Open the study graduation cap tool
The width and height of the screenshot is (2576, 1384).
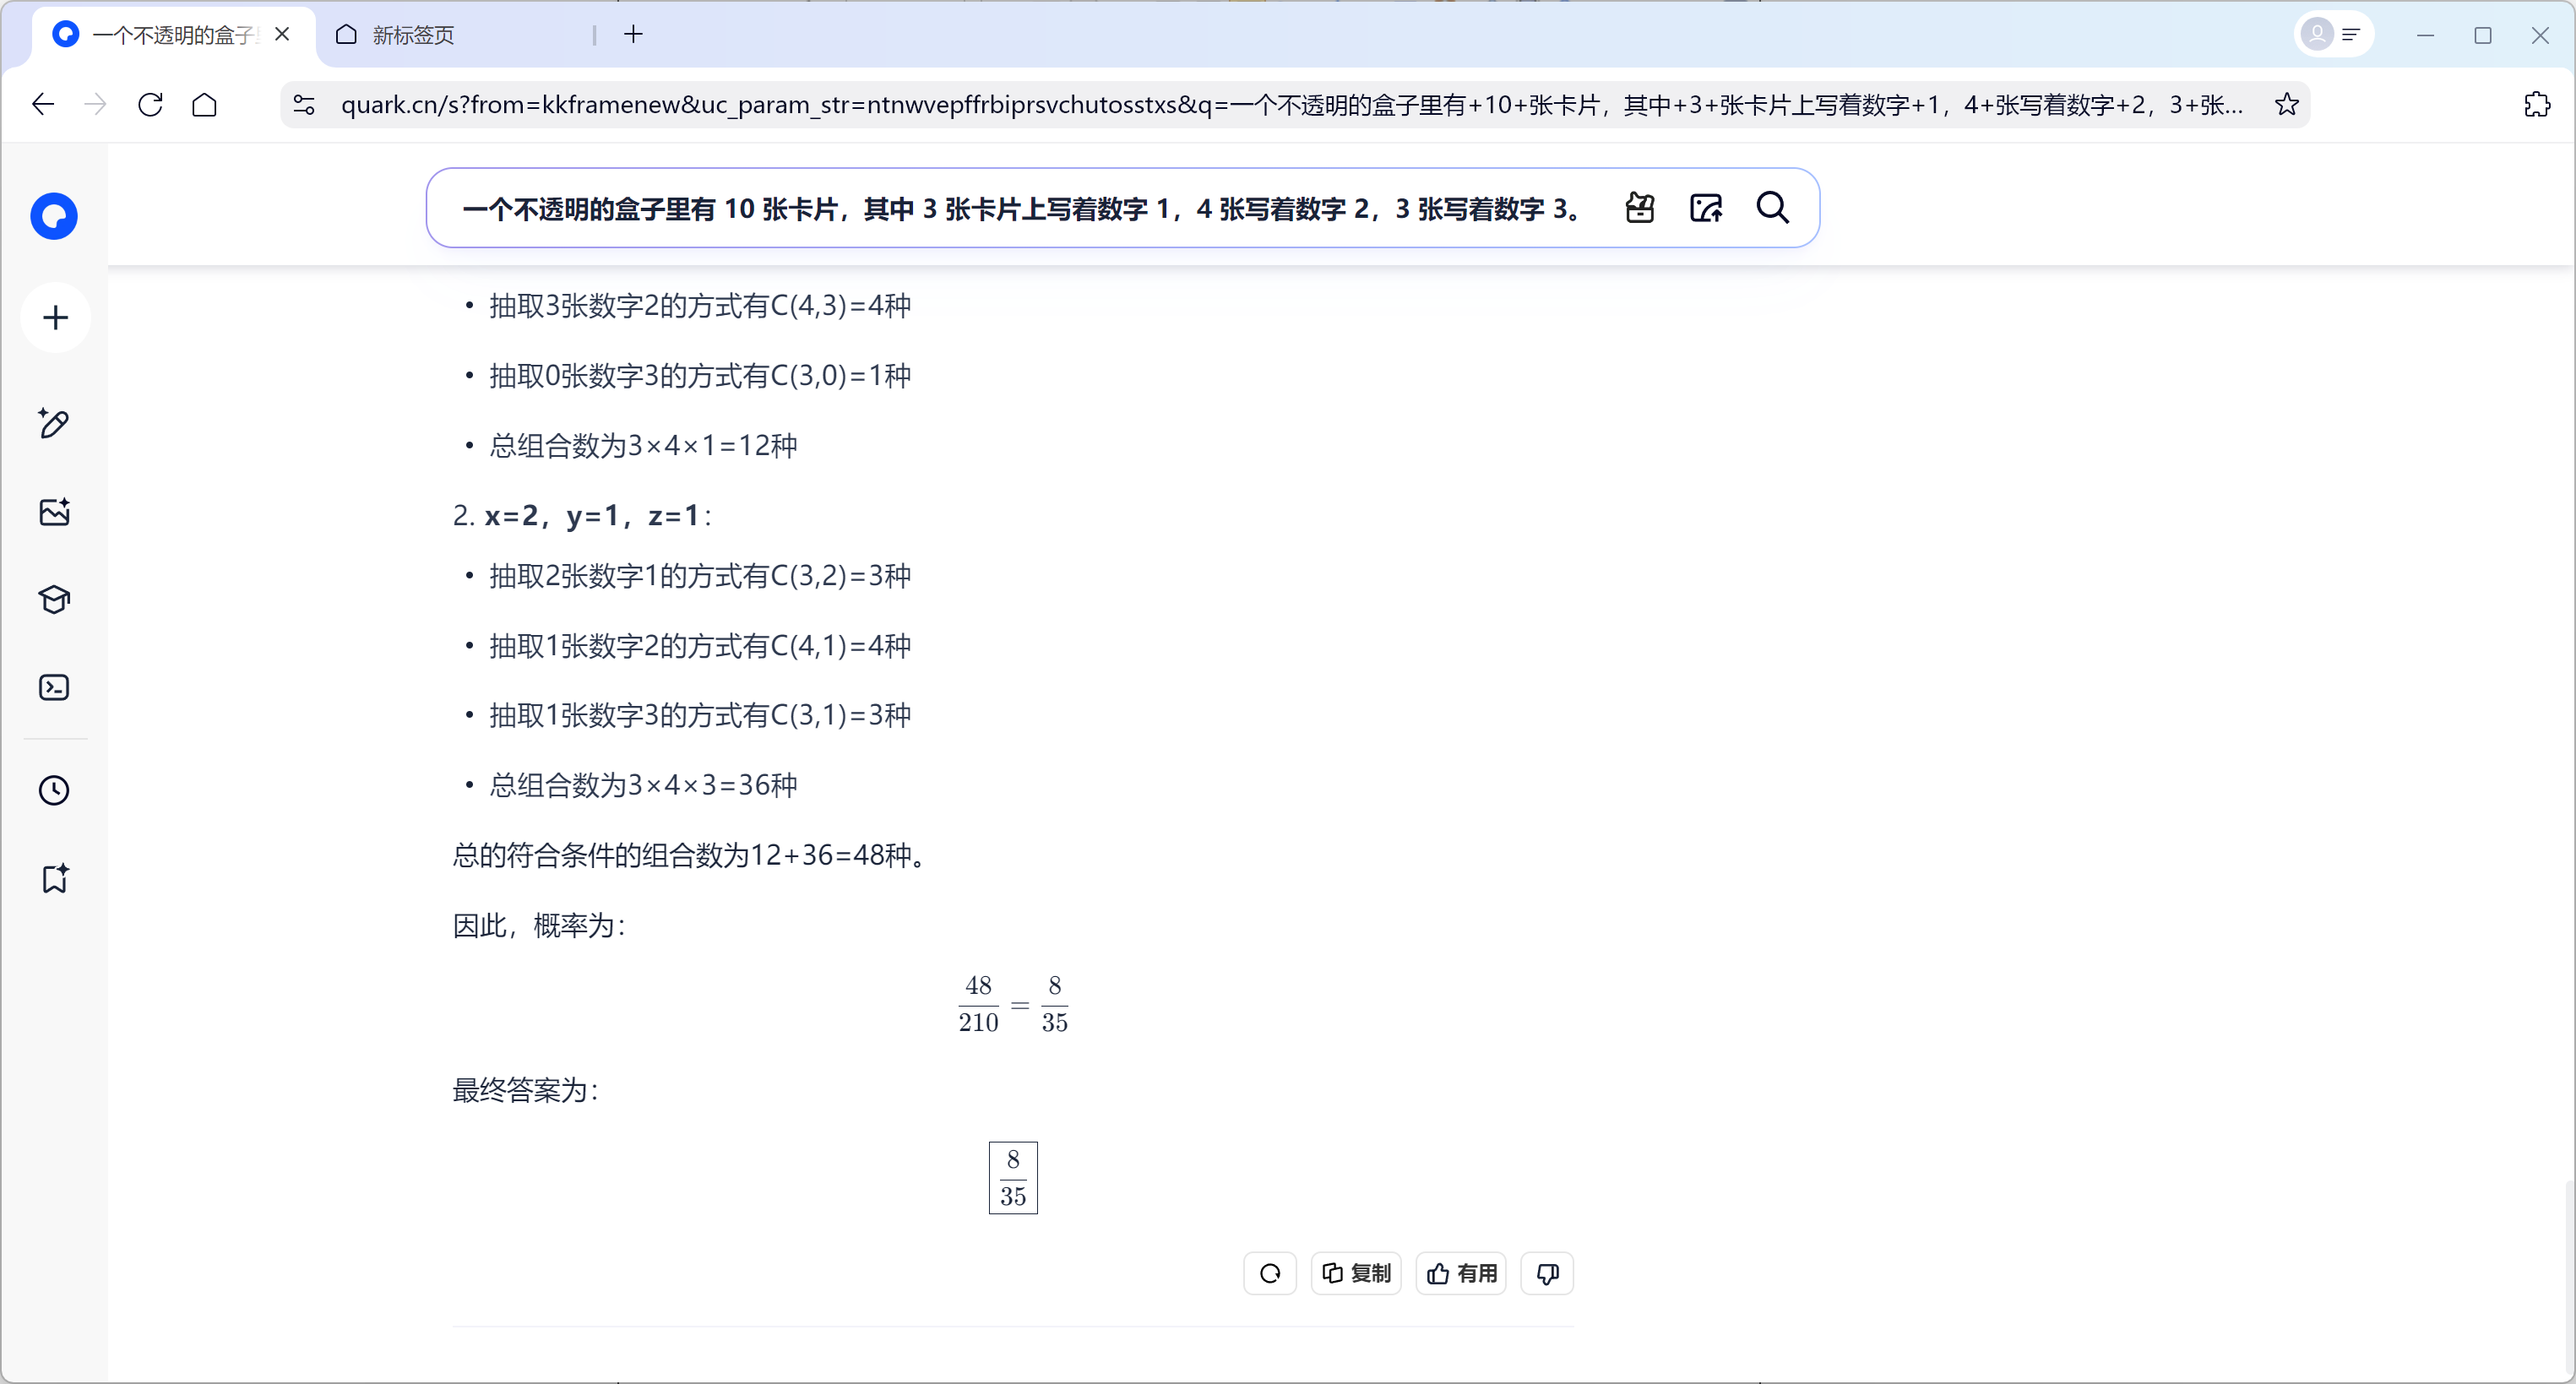click(54, 600)
